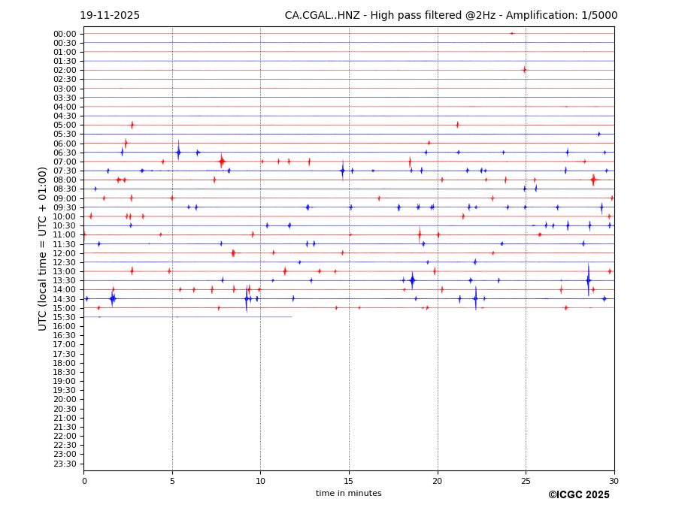Click the UTC local time axis label
Image resolution: width=697 pixels, height=523 pixels.
point(43,249)
